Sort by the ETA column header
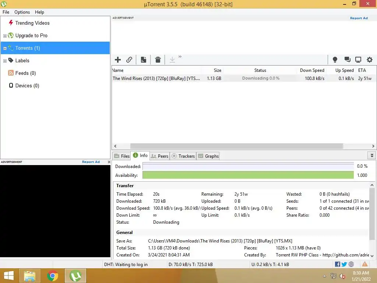 click(366, 70)
